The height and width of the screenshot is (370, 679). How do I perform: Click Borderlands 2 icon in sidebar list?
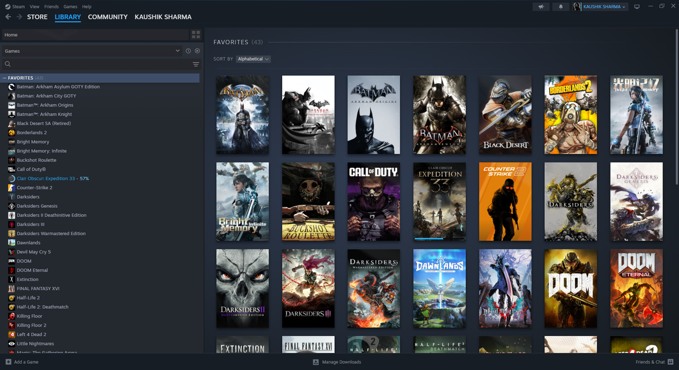tap(12, 133)
